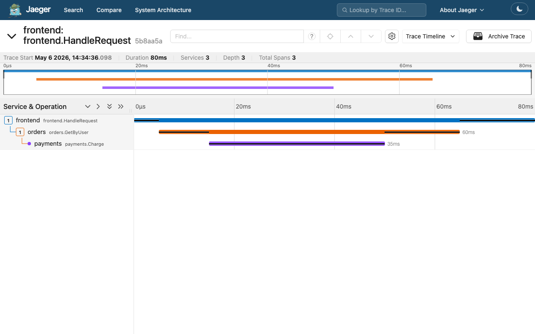The width and height of the screenshot is (535, 334).
Task: Expand one level chevron down icon
Action: point(88,106)
